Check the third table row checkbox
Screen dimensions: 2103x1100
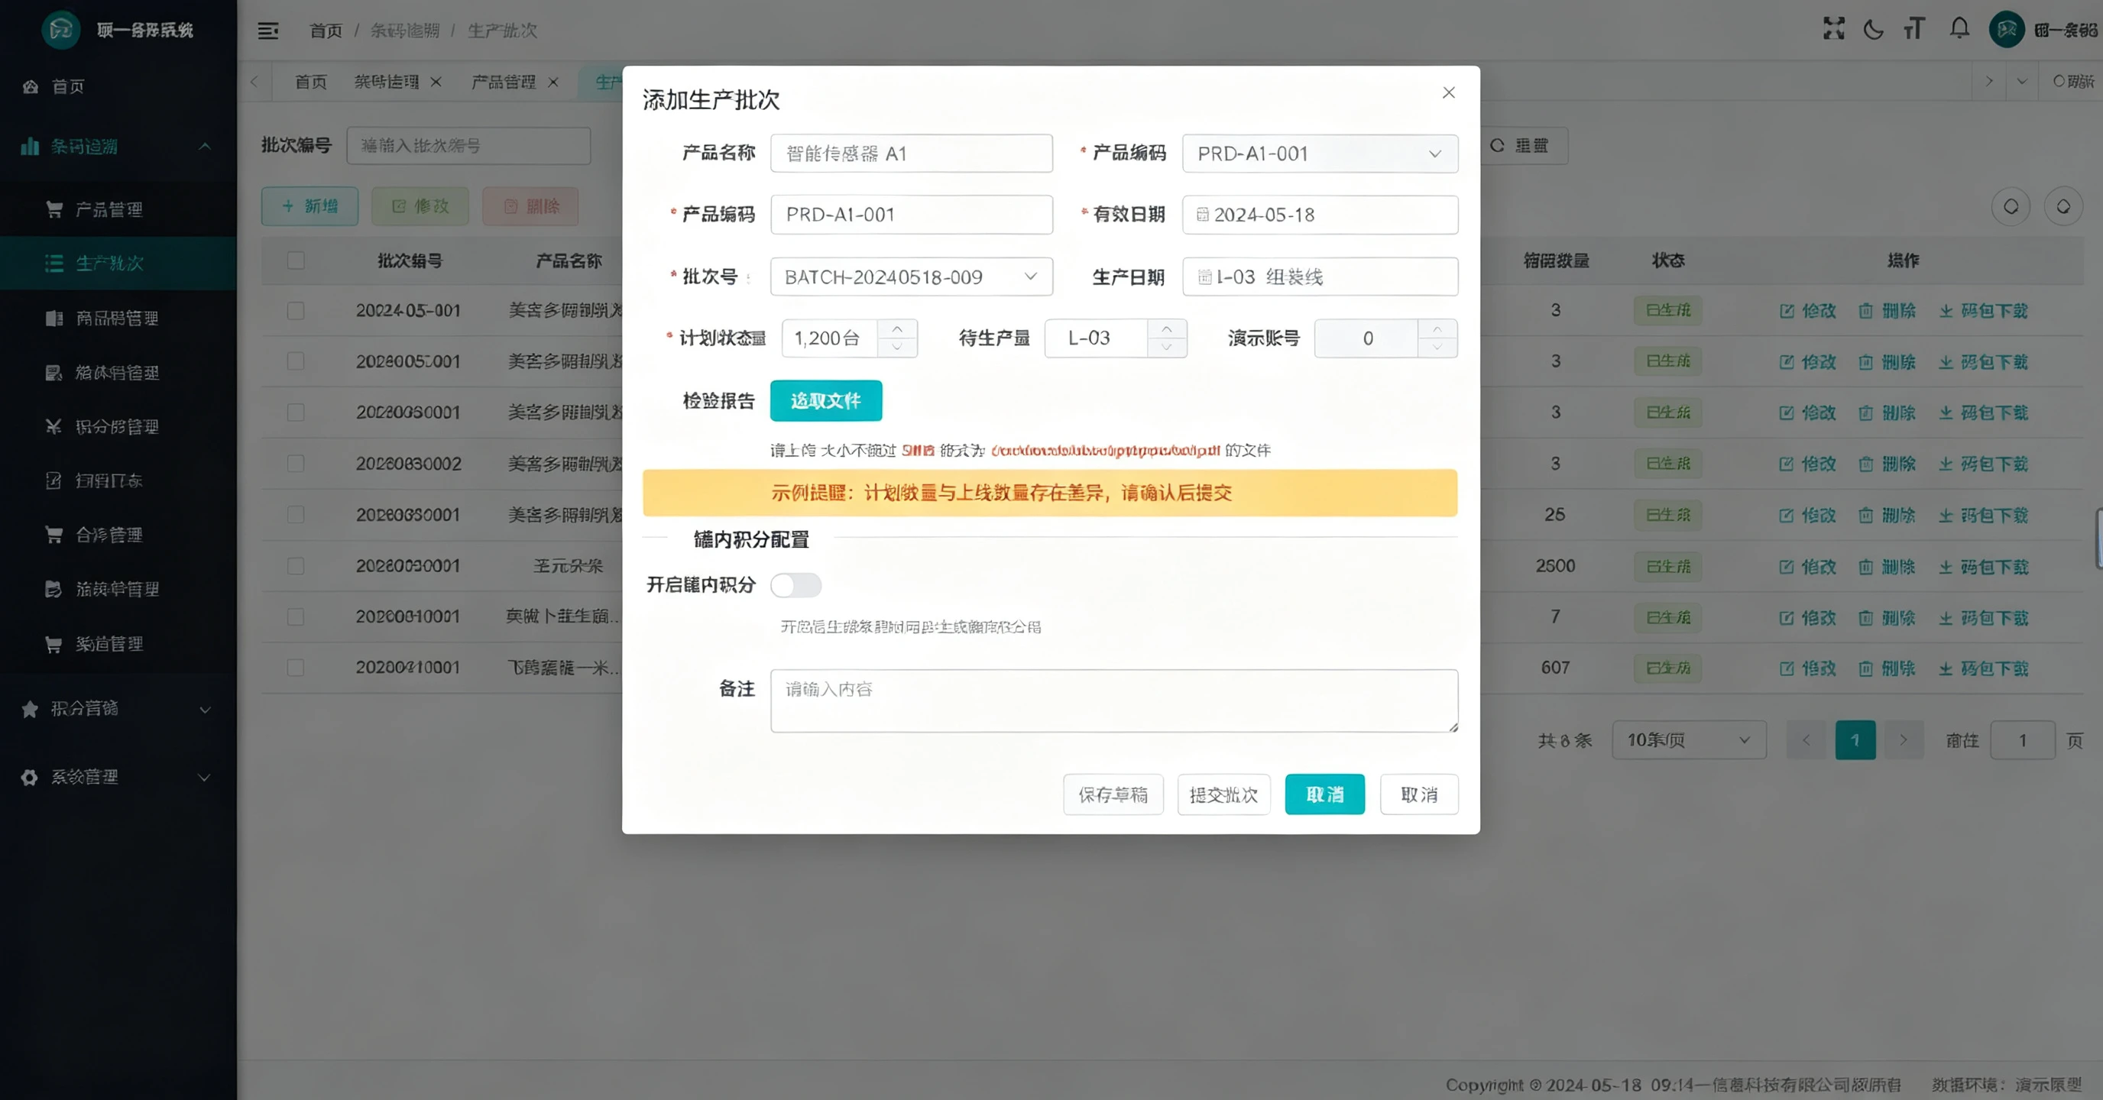pos(296,413)
